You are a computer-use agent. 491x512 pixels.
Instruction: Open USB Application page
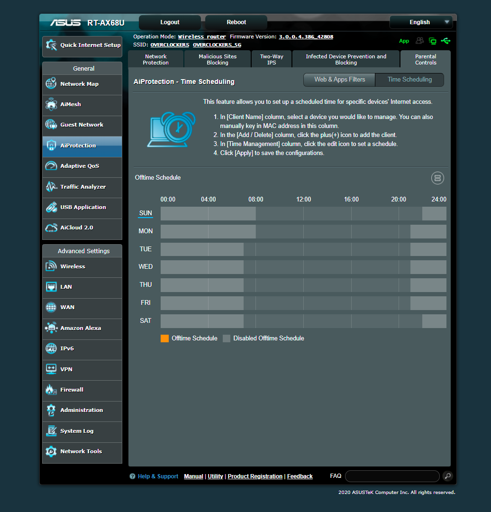[82, 208]
